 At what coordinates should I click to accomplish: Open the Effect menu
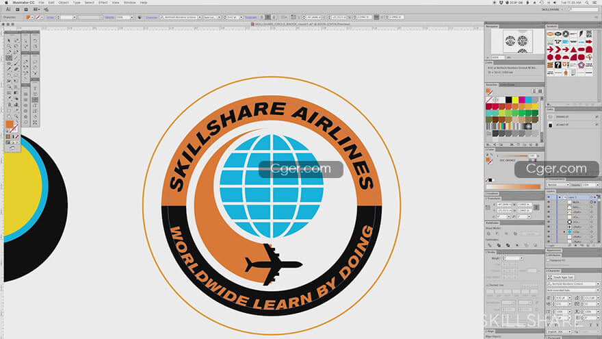point(103,3)
